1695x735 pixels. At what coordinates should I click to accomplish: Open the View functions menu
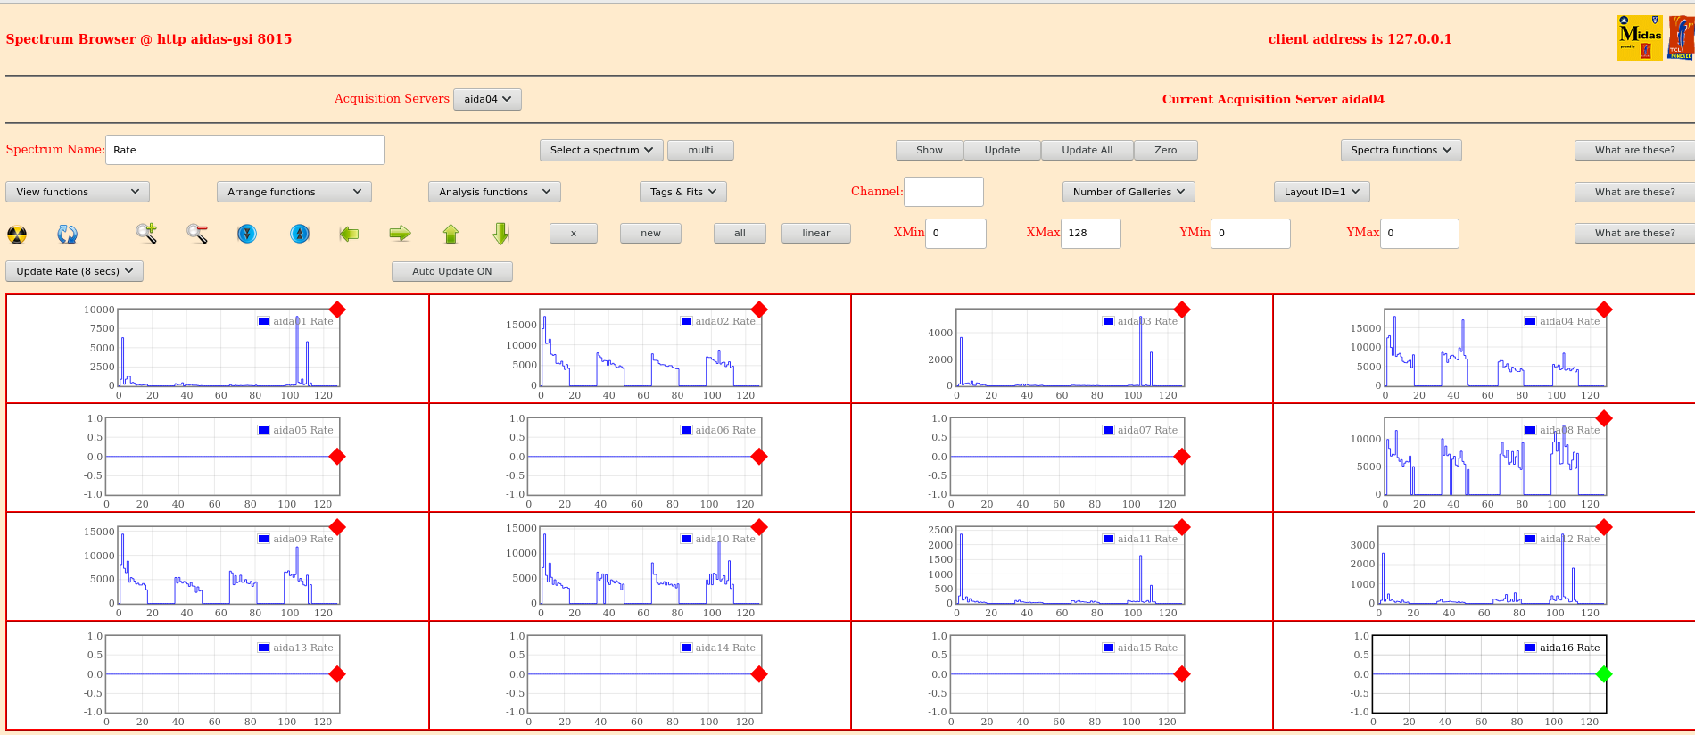point(78,192)
